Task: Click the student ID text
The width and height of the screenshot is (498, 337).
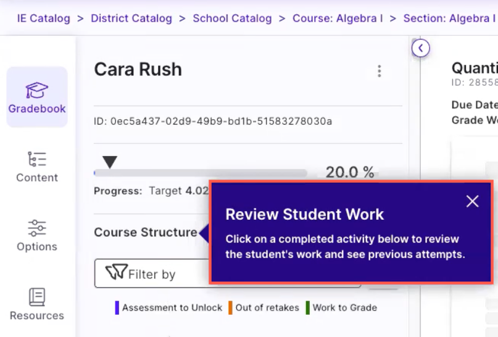Action: tap(213, 121)
